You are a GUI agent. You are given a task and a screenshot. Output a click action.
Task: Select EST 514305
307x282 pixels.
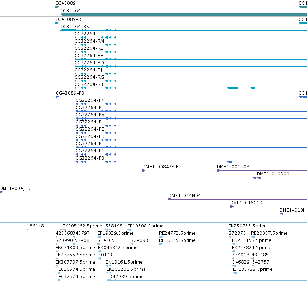click(106, 240)
